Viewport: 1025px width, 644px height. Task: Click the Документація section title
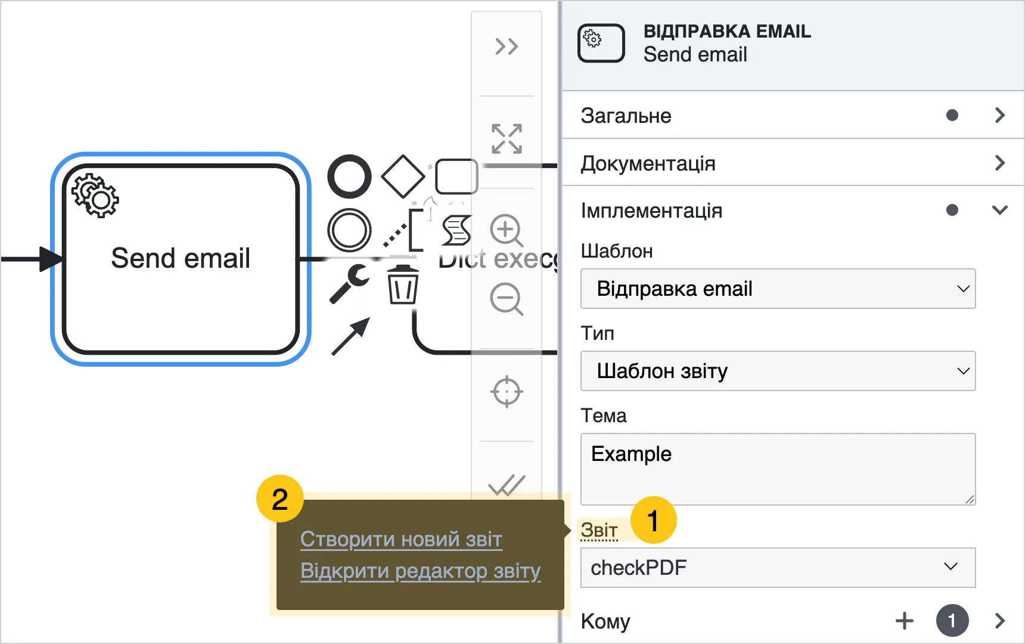tap(648, 163)
